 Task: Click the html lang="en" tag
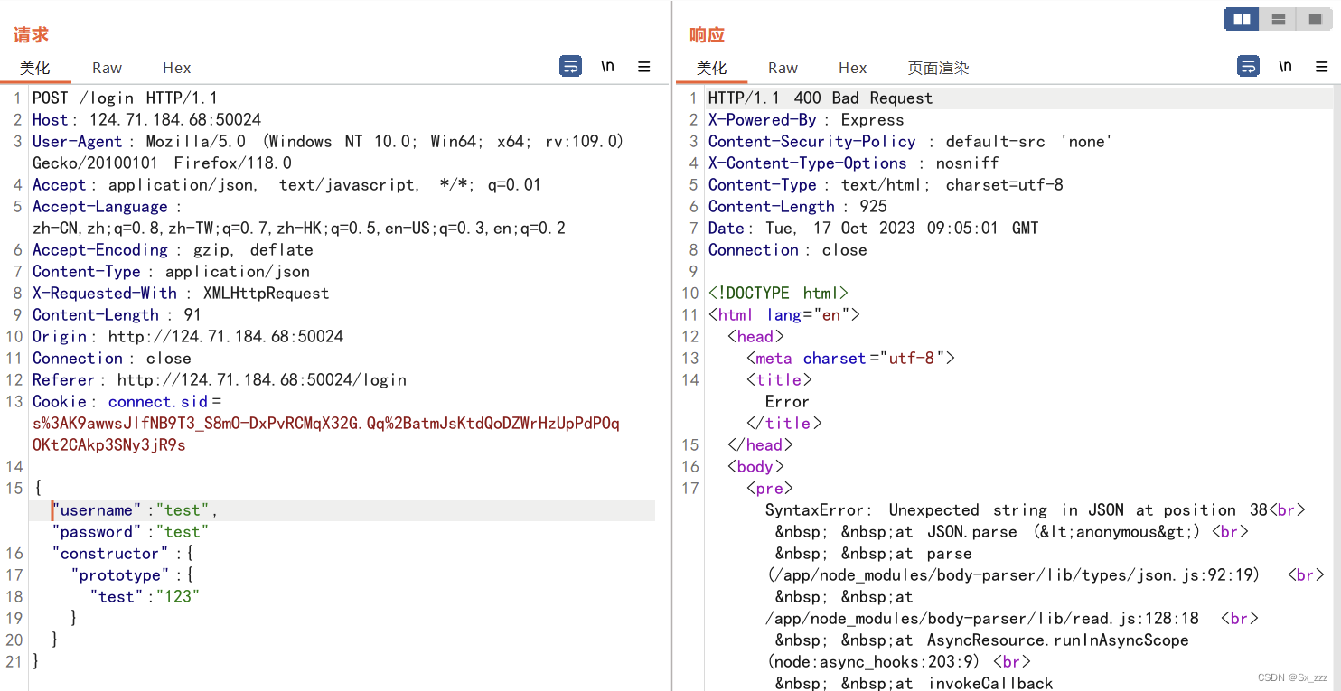click(x=784, y=315)
